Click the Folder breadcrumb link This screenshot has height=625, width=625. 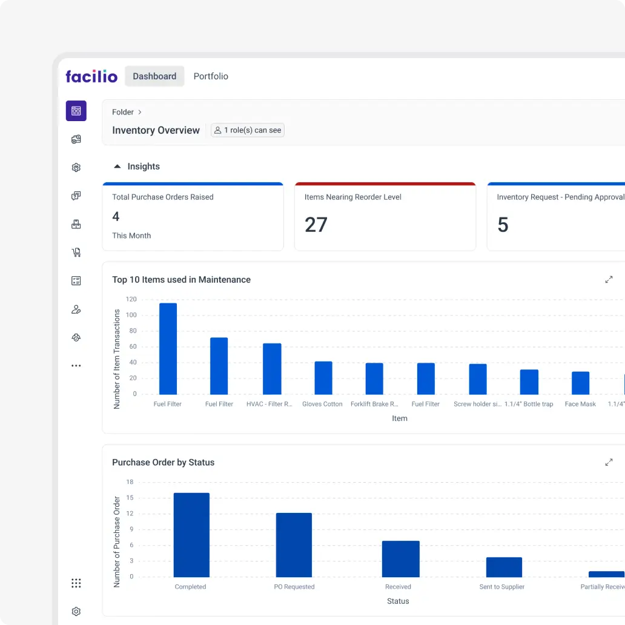(x=123, y=112)
